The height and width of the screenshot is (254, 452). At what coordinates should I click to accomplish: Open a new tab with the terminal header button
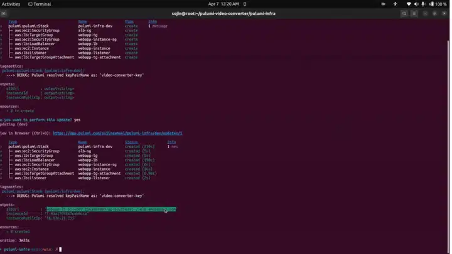4,14
